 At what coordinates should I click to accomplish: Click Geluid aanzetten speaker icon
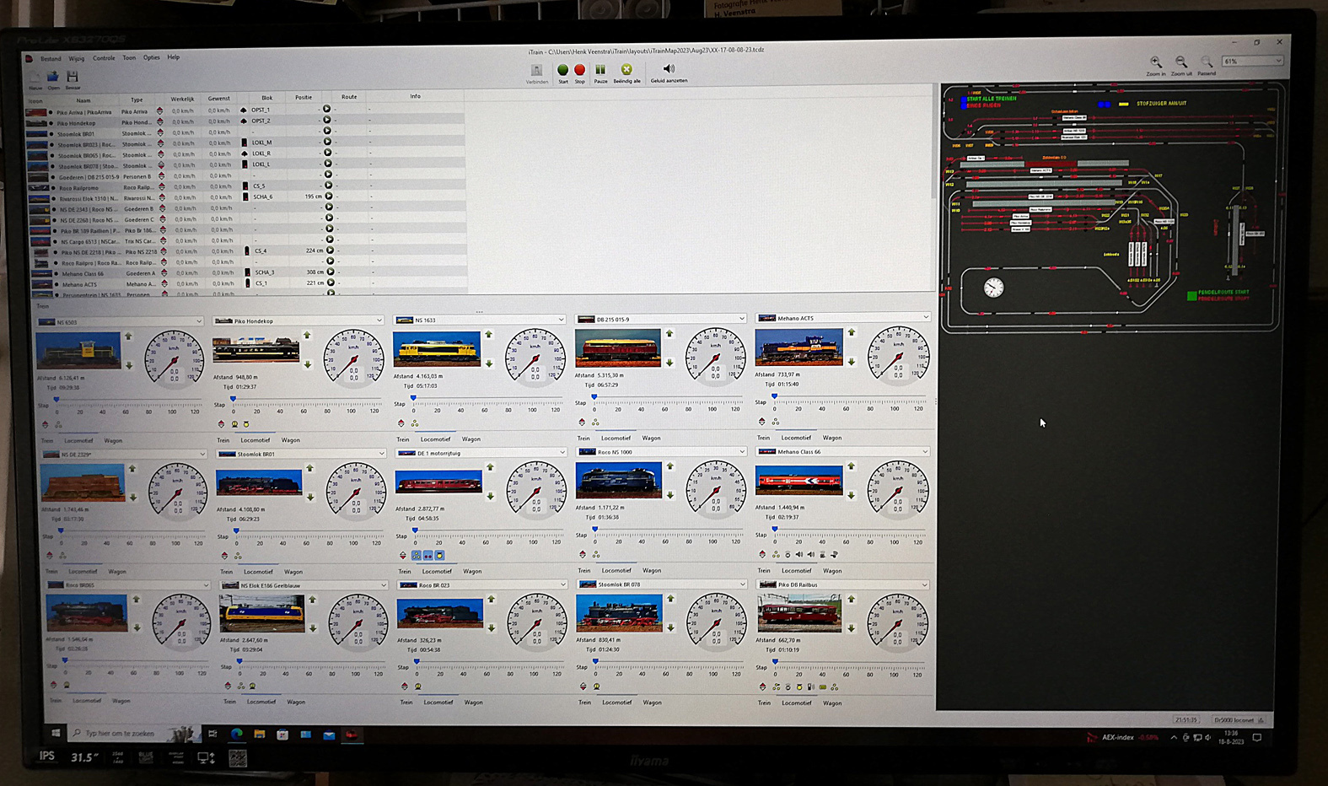tap(669, 69)
